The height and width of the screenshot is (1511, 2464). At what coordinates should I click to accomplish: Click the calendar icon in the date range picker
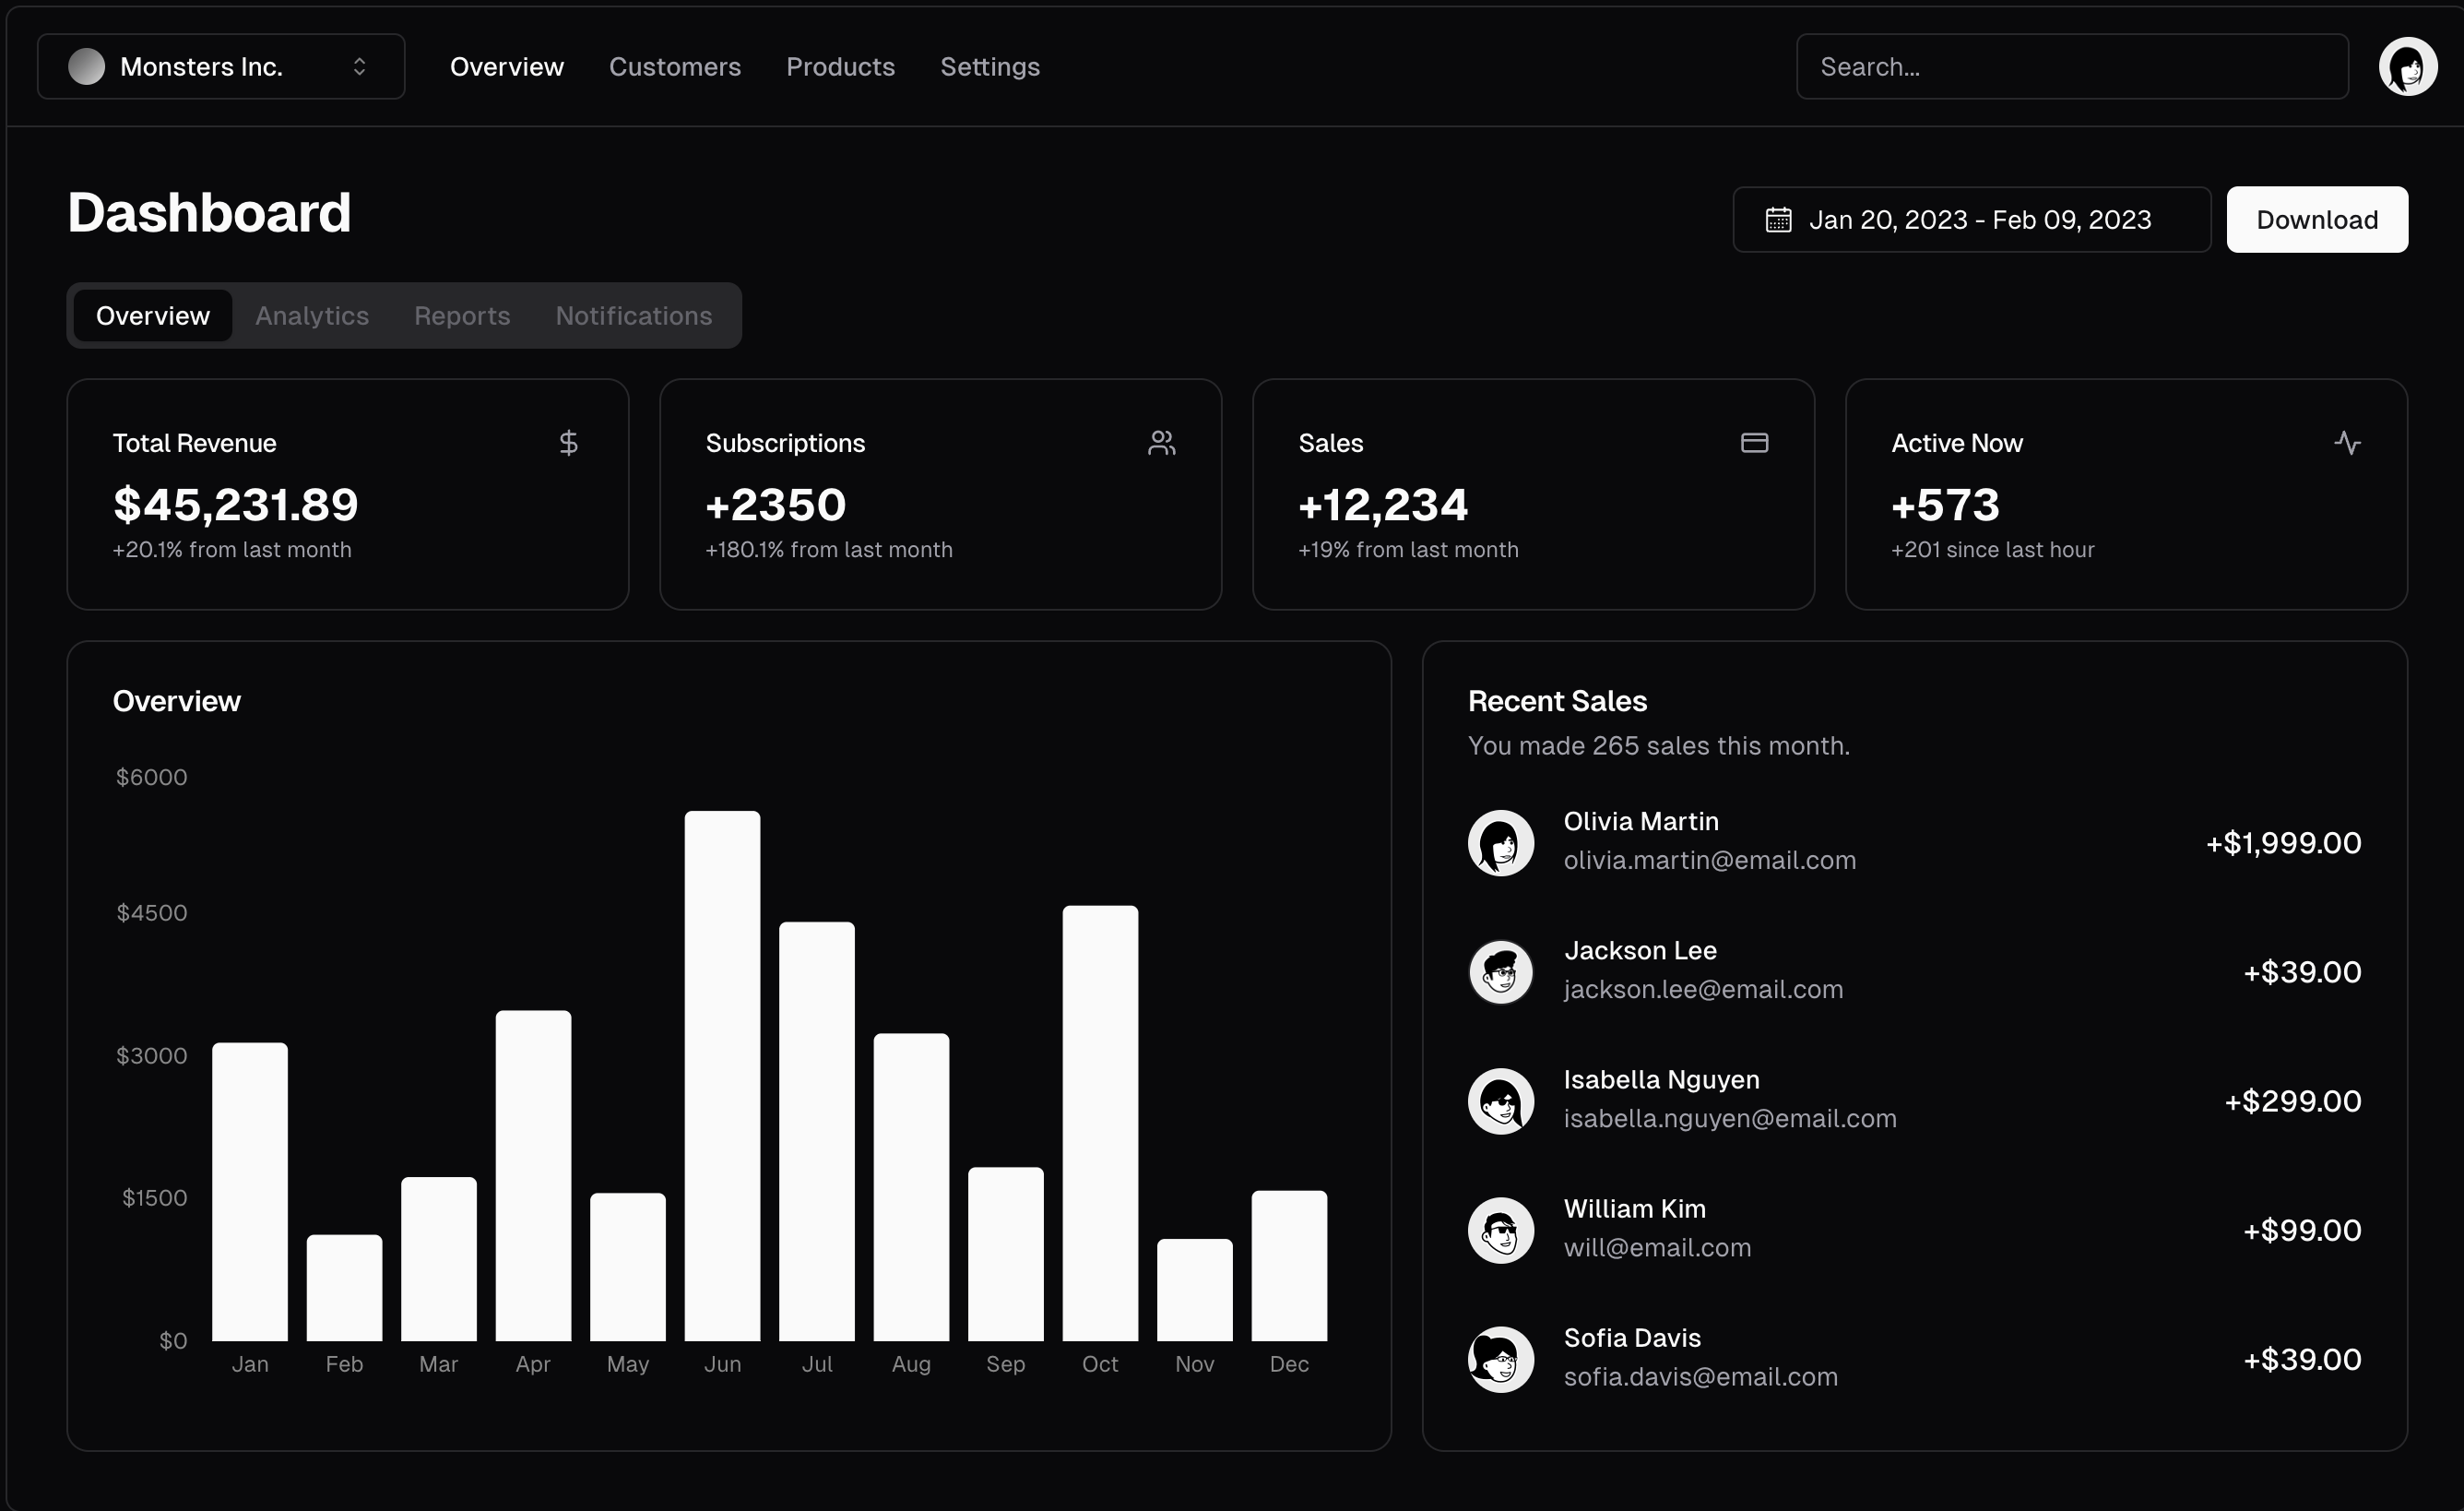click(x=1778, y=220)
